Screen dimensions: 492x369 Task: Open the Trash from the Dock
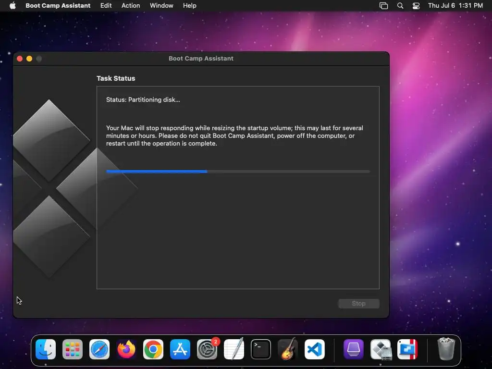click(446, 349)
